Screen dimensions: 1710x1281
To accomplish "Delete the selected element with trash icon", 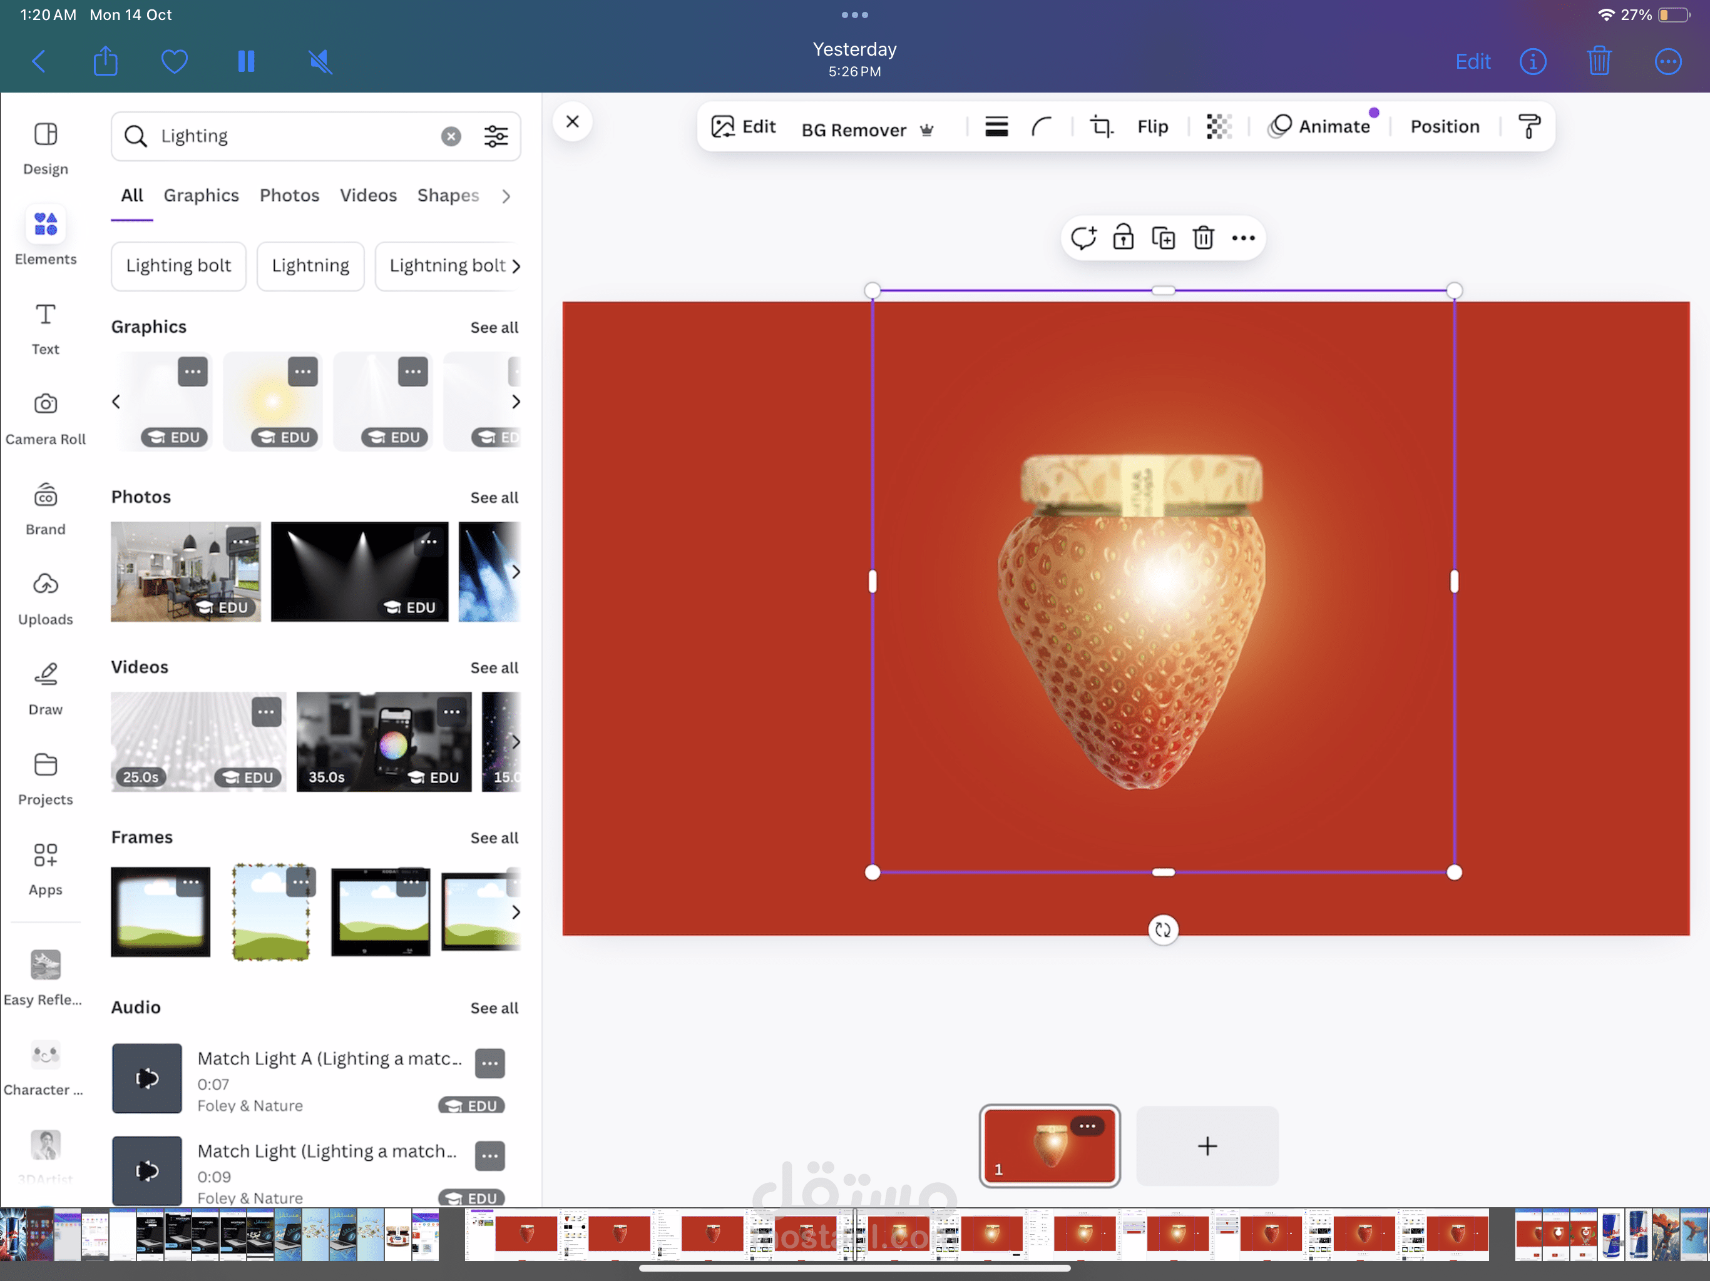I will point(1203,238).
